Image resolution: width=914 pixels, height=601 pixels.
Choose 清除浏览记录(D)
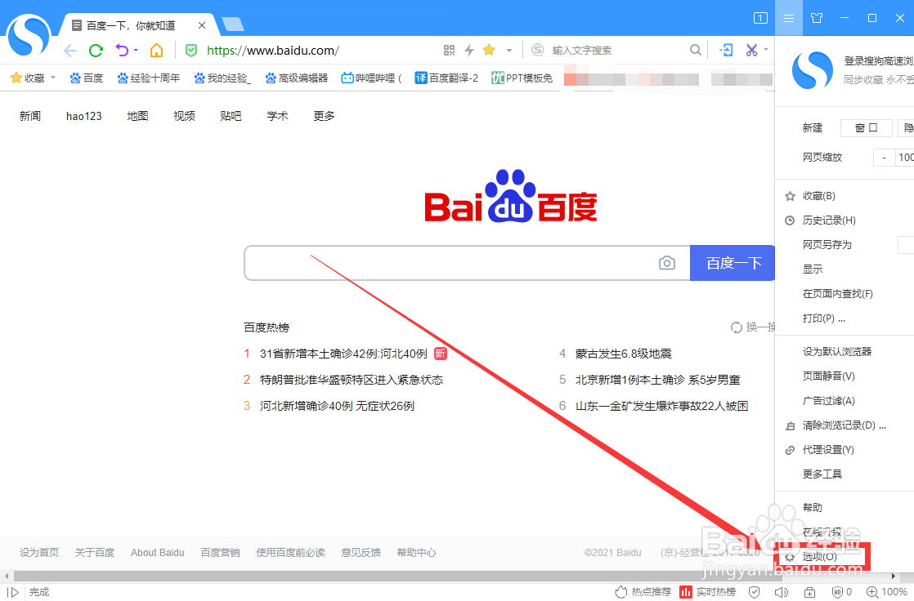844,425
